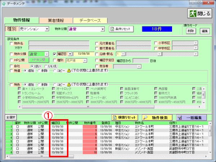Click the warning icon beside 特選 コピー
216x162 pixels.
(x=69, y=71)
